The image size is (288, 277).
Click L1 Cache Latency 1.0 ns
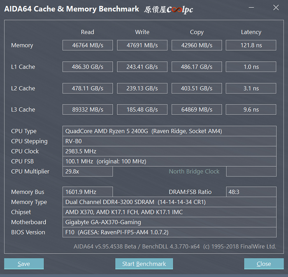[251, 67]
